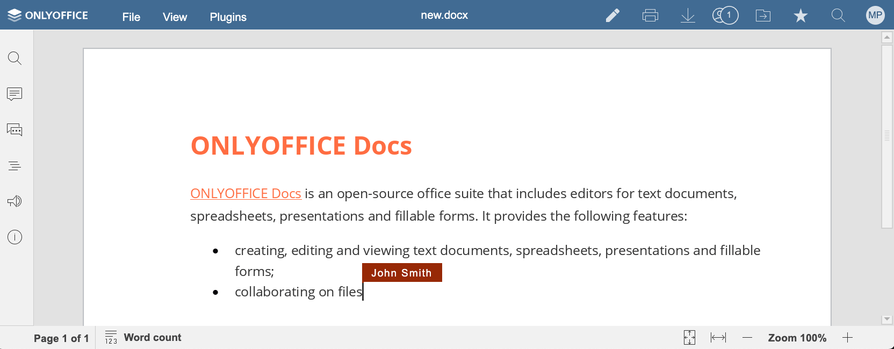Image resolution: width=894 pixels, height=349 pixels.
Task: Click the Word count button
Action: [143, 337]
